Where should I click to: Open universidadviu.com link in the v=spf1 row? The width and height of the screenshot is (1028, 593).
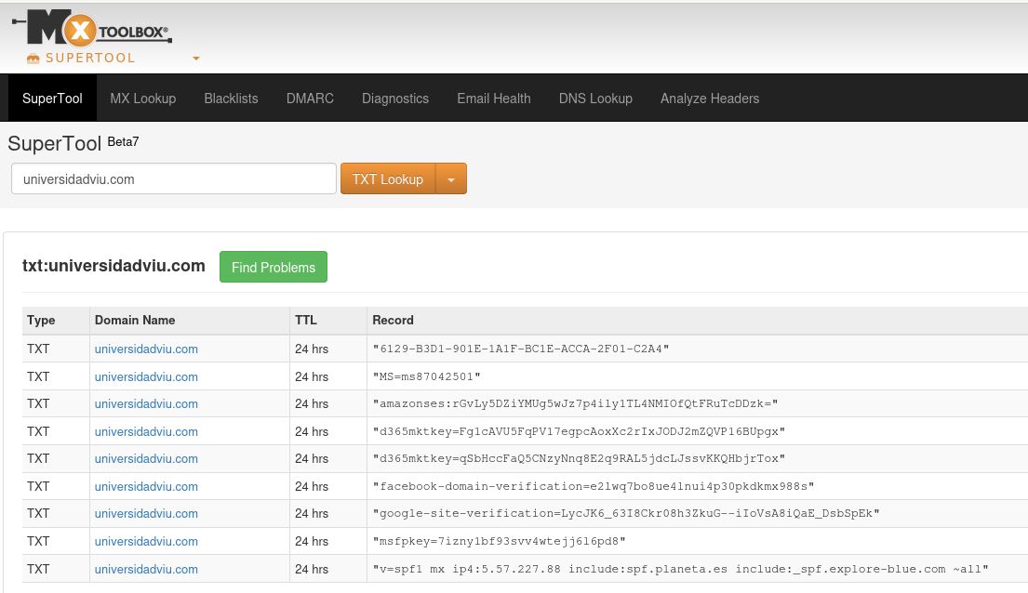coord(146,570)
